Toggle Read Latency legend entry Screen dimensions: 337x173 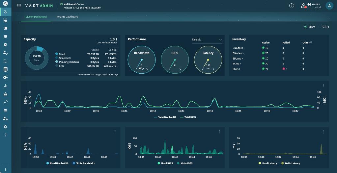(268, 163)
